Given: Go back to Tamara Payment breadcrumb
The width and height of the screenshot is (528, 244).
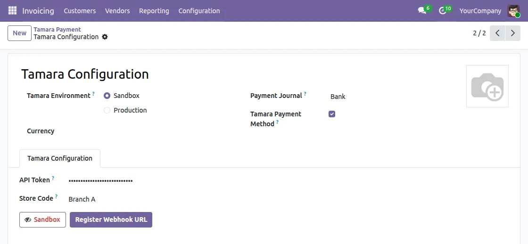Looking at the screenshot, I should pyautogui.click(x=57, y=30).
